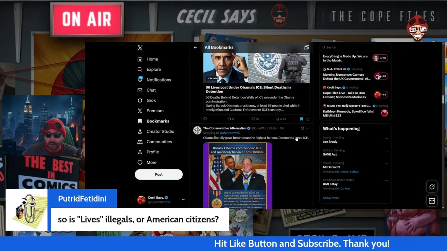
Task: Open options dots for McDermott trend
Action: pyautogui.click(x=386, y=163)
